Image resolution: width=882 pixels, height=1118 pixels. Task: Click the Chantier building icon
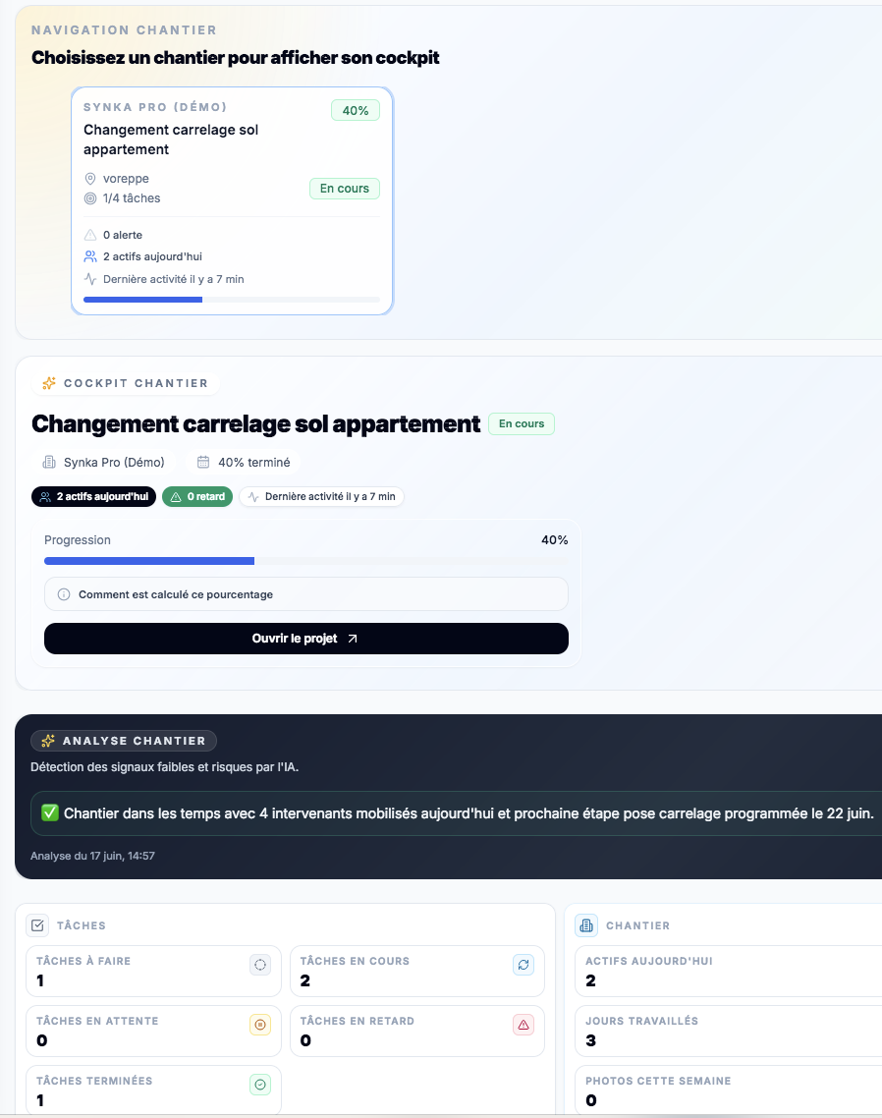(586, 925)
